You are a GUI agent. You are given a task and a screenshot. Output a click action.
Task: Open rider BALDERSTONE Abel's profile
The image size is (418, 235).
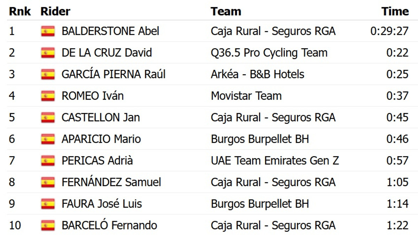coord(110,31)
